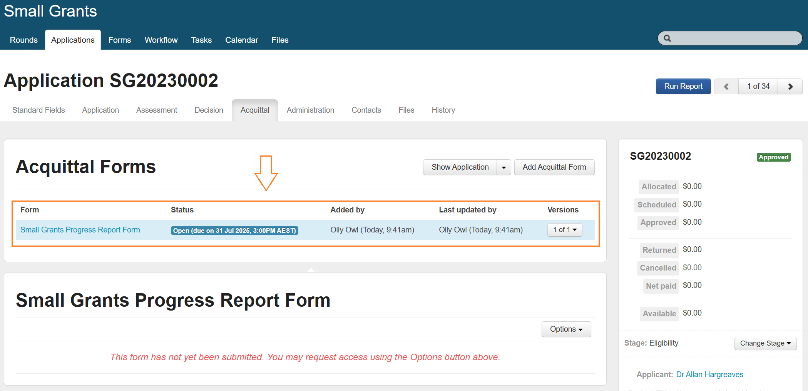Open the Workflow navigation tab

pos(161,40)
